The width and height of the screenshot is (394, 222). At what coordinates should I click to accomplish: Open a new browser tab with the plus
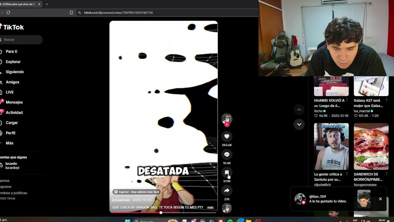click(47, 4)
